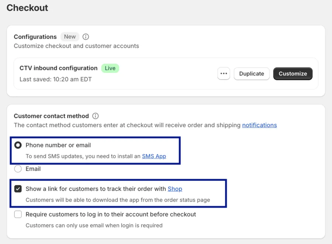Open the more actions menu for CTV configuration
The height and width of the screenshot is (244, 332).
pyautogui.click(x=224, y=74)
